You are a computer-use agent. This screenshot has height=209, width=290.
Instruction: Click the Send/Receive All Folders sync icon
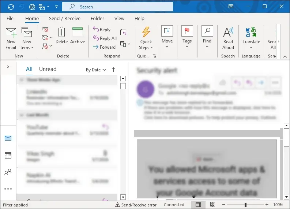pyautogui.click(x=11, y=7)
